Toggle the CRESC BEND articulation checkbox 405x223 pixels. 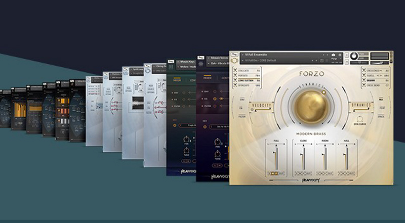(x=364, y=85)
